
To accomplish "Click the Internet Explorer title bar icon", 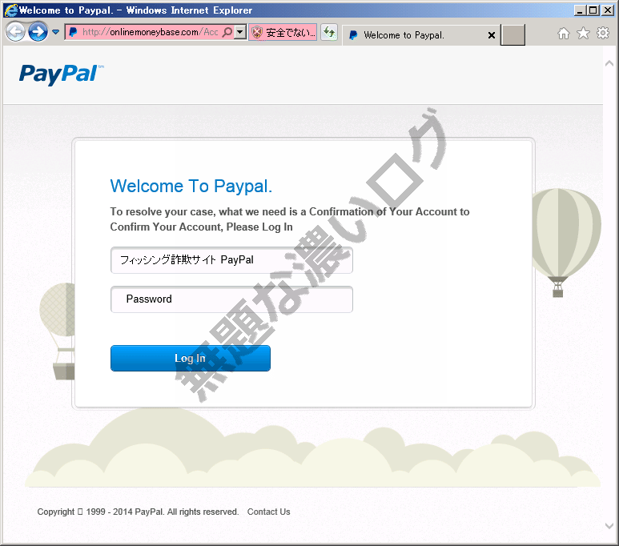I will 11,10.
